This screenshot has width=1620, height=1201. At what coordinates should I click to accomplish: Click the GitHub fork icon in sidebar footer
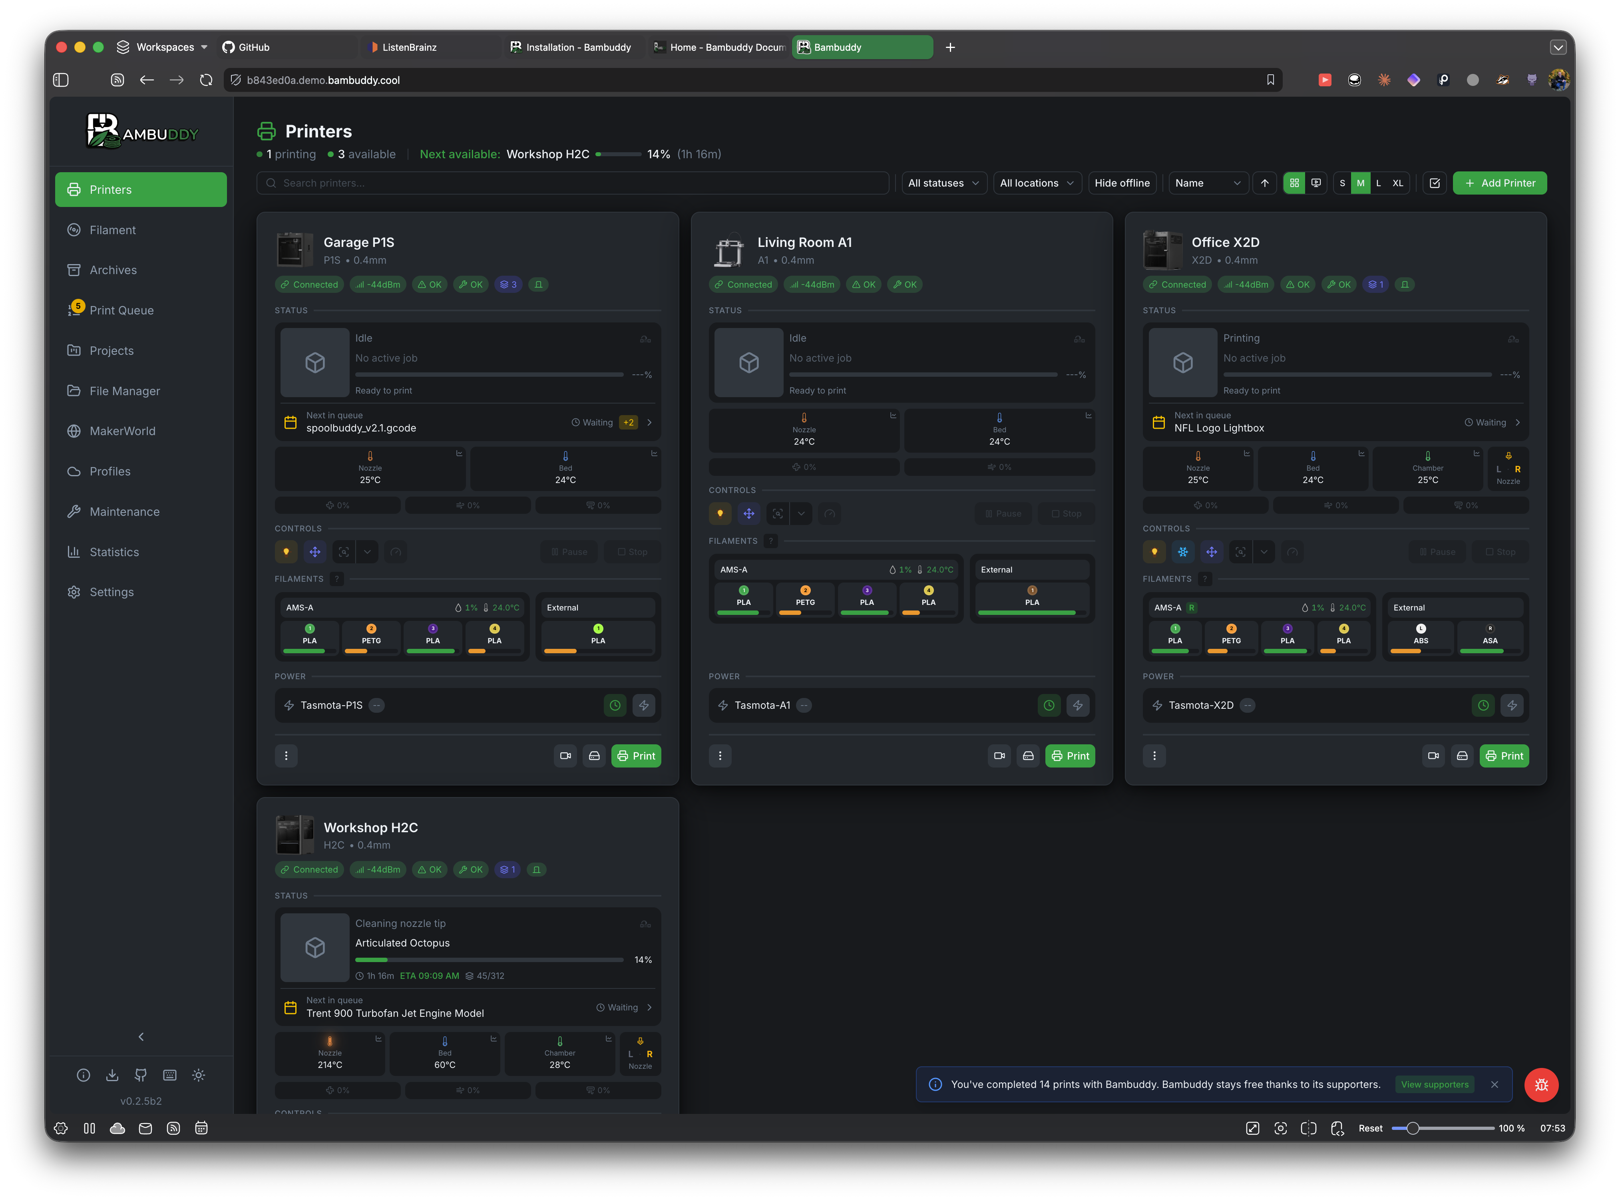coord(141,1075)
